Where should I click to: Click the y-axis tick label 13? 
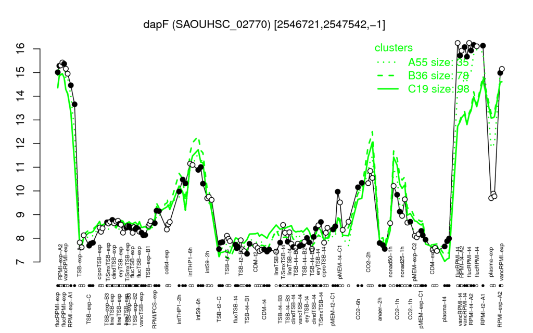click(x=21, y=120)
